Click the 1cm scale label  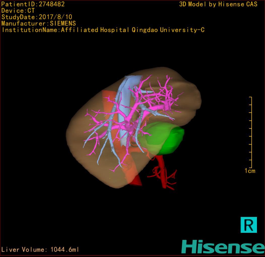click(x=250, y=171)
